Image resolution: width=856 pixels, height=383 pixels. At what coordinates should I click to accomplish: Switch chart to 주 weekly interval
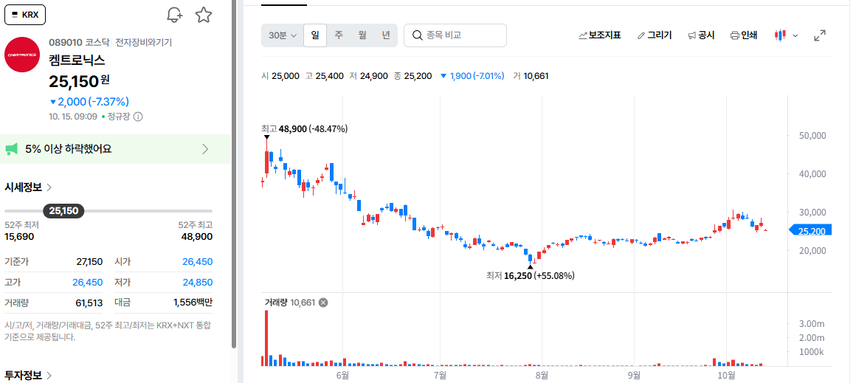(x=339, y=35)
